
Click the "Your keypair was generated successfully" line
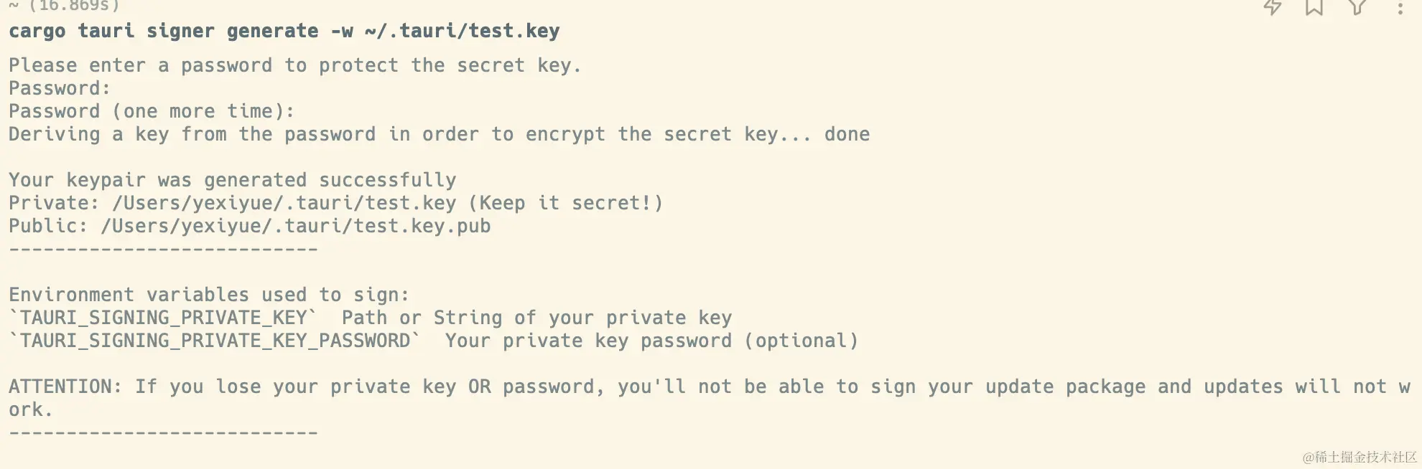[x=233, y=180]
